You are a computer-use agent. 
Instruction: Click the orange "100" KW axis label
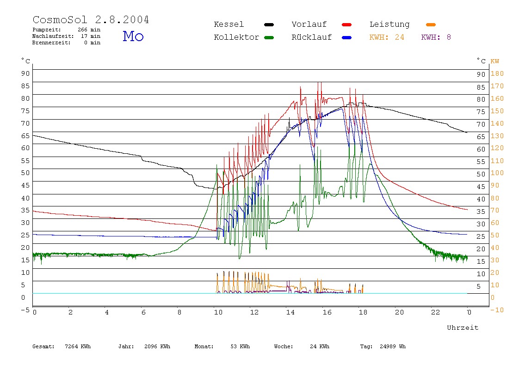pyautogui.click(x=497, y=173)
